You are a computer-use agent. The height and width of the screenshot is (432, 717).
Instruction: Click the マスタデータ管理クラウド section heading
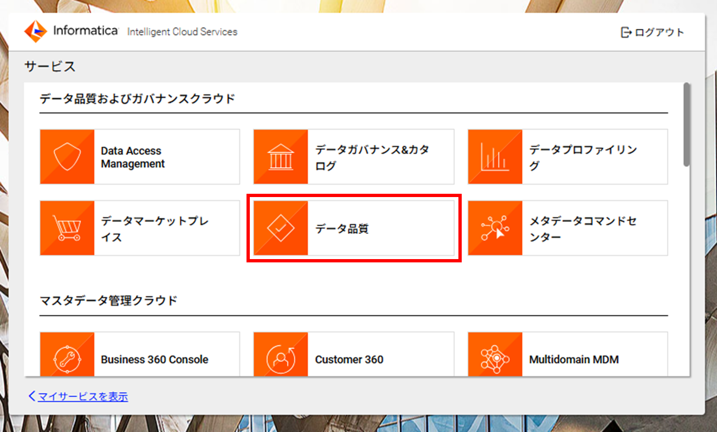coord(109,300)
